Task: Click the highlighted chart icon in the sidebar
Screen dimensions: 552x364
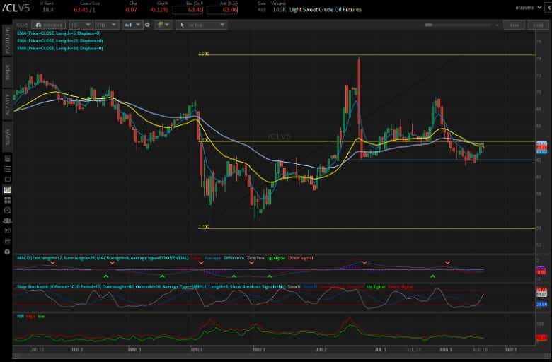Action: tap(7, 190)
